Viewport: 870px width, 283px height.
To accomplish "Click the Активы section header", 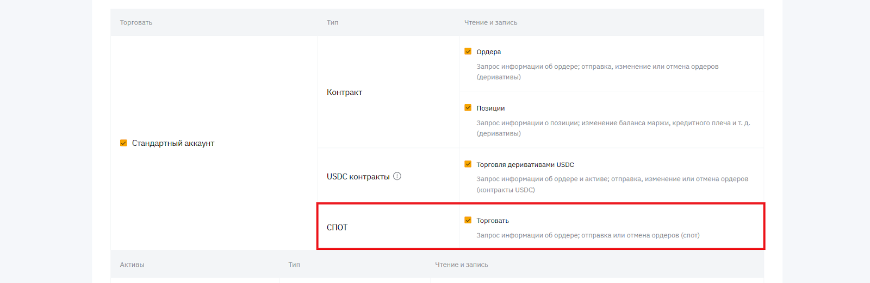I will pyautogui.click(x=132, y=265).
